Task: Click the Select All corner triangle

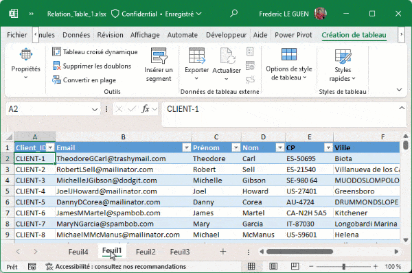Action: point(9,136)
